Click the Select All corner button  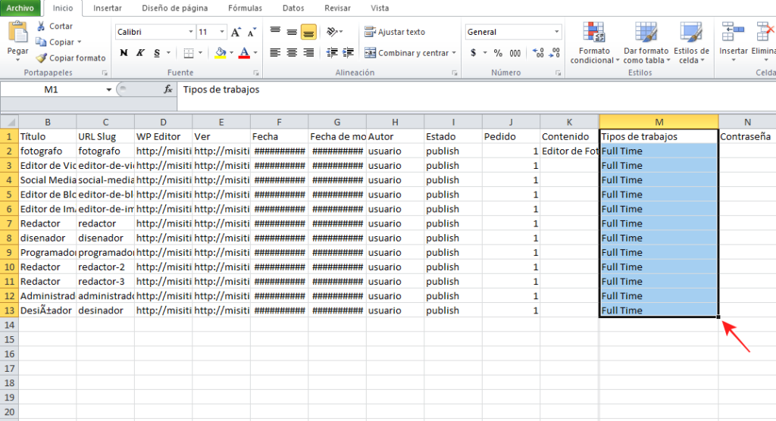pos(9,122)
